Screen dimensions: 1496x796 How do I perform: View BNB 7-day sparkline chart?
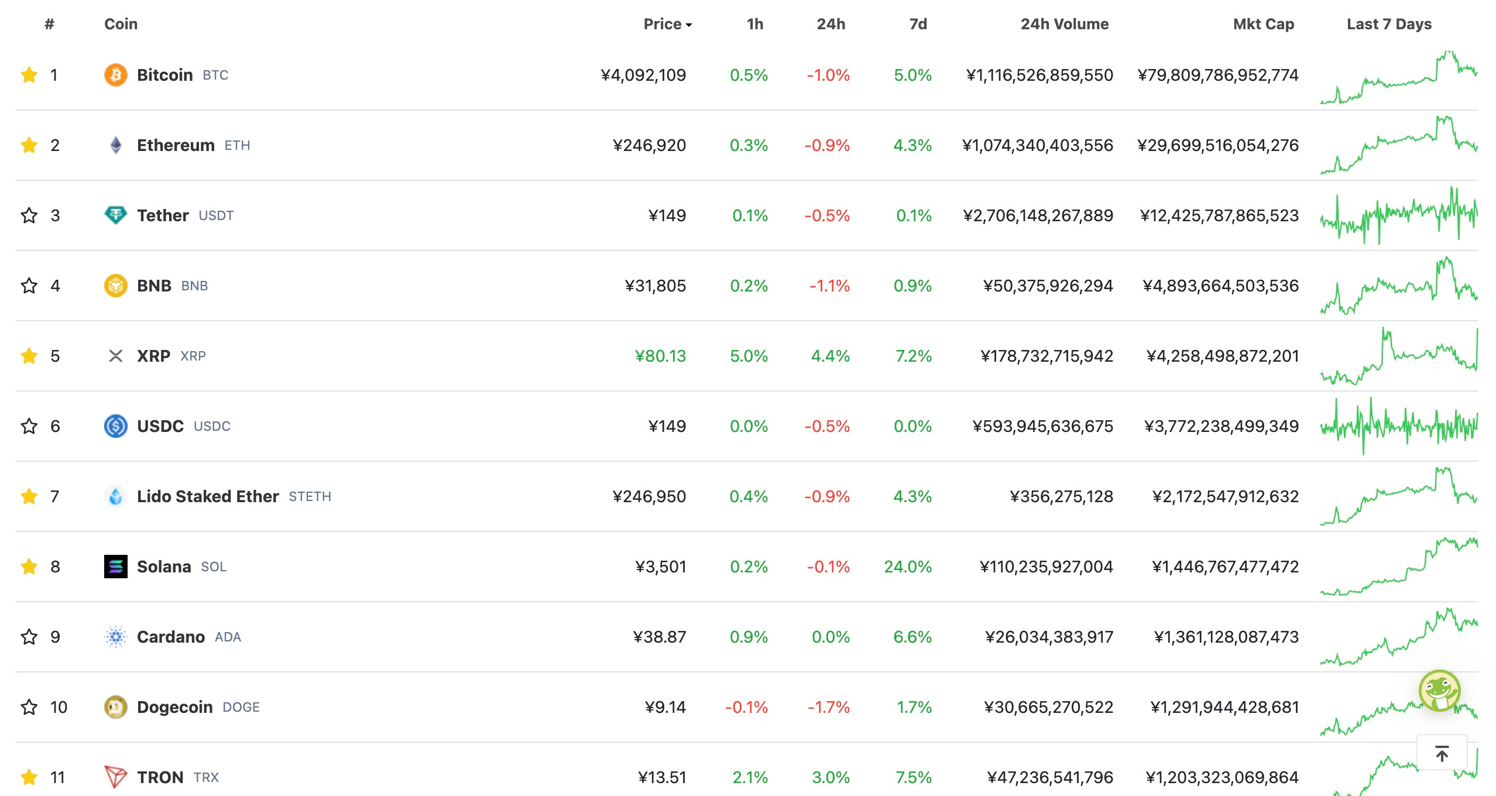(1399, 286)
